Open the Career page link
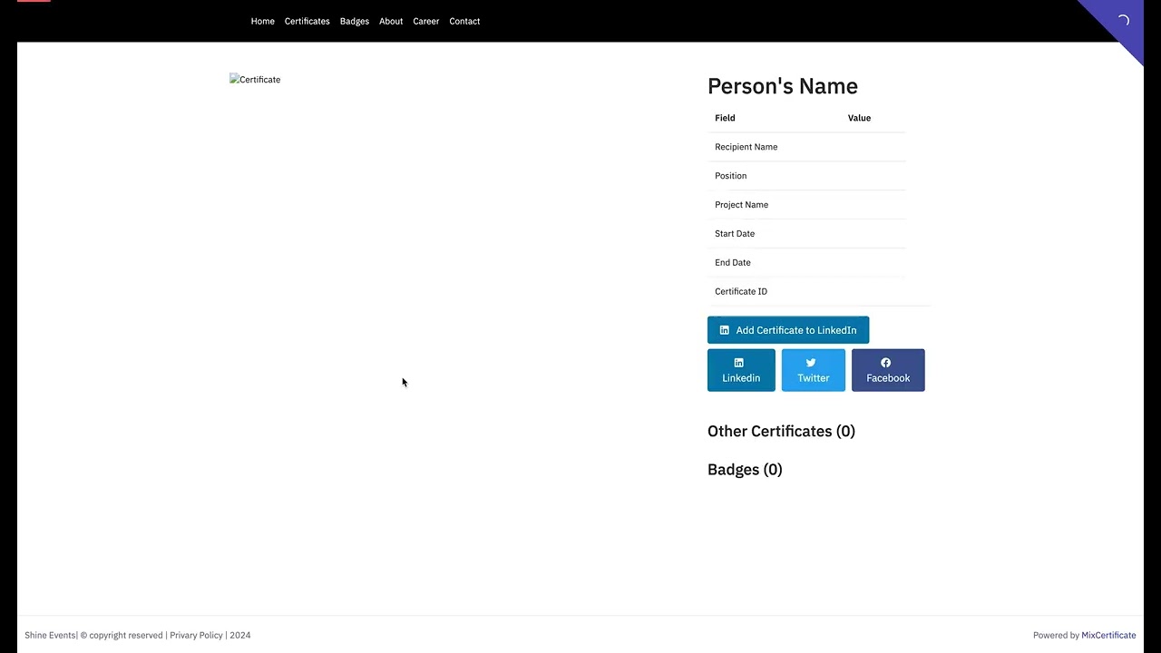 pos(425,21)
